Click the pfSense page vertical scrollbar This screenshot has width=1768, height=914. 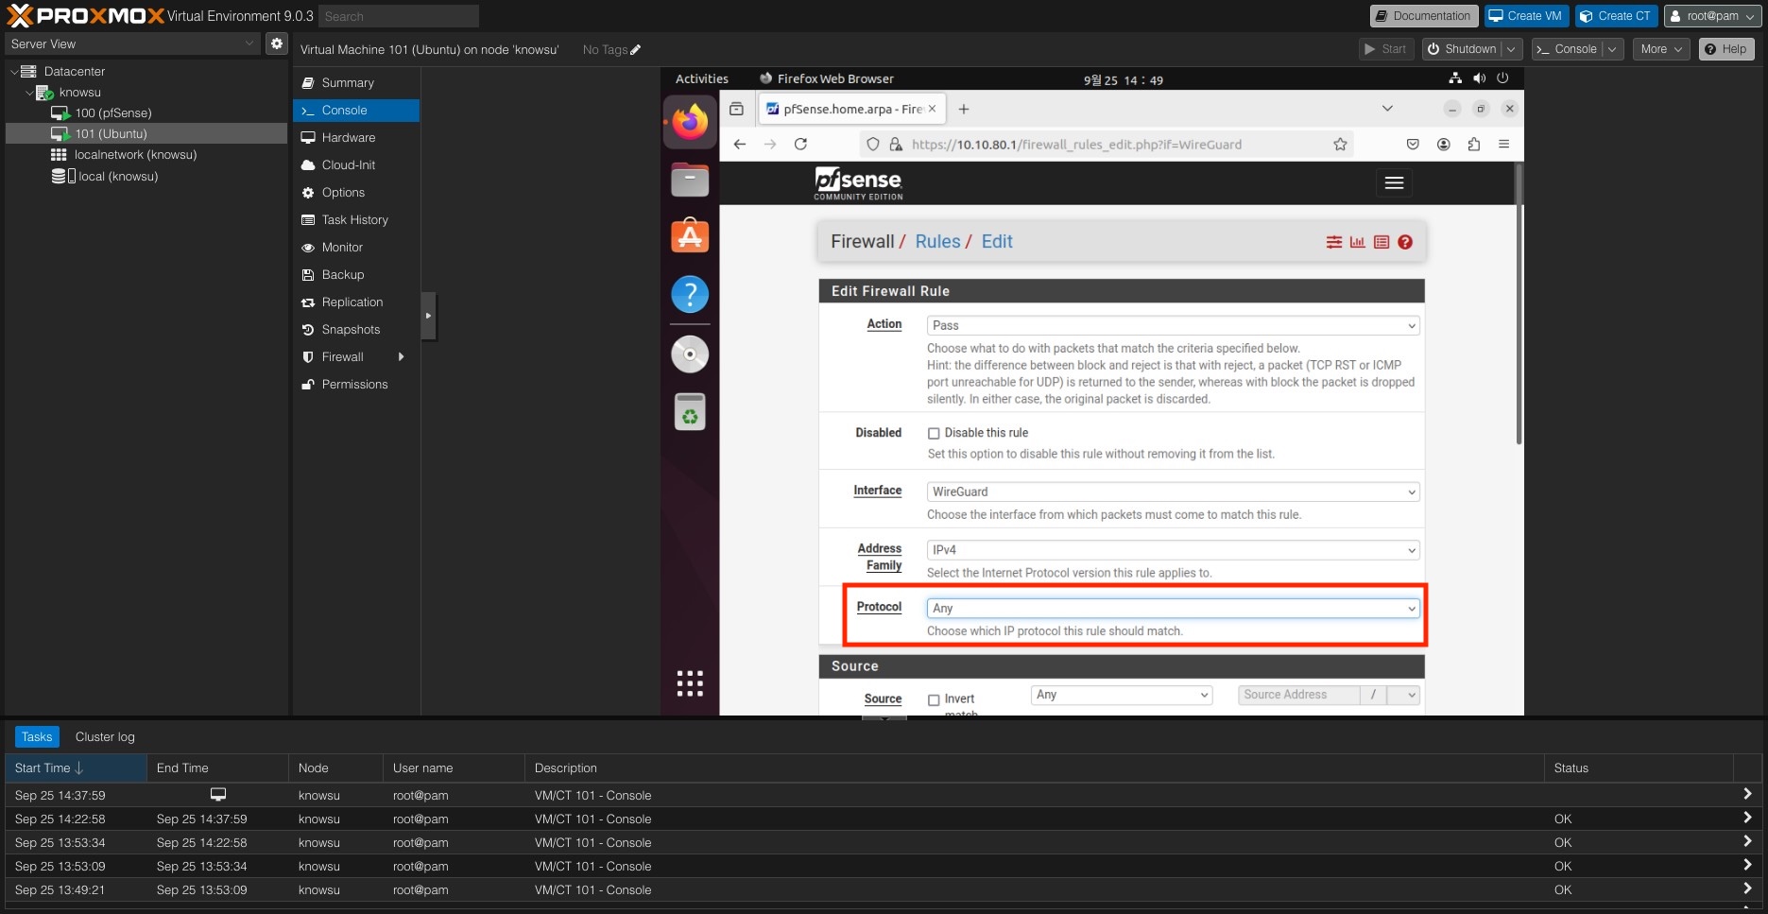tap(1519, 304)
